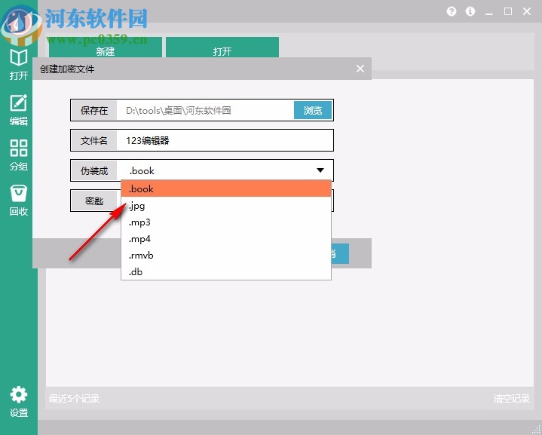542x435 pixels.
Task: Click the partially hidden blue cancel button
Action: click(x=340, y=253)
